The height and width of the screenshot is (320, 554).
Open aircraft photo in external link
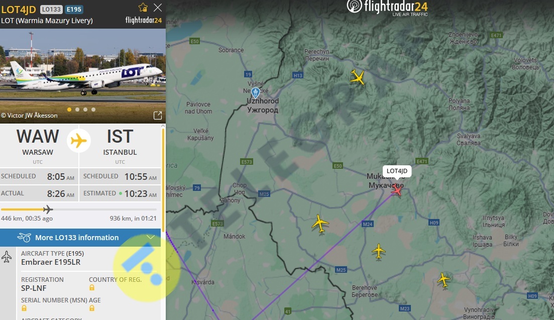click(158, 116)
